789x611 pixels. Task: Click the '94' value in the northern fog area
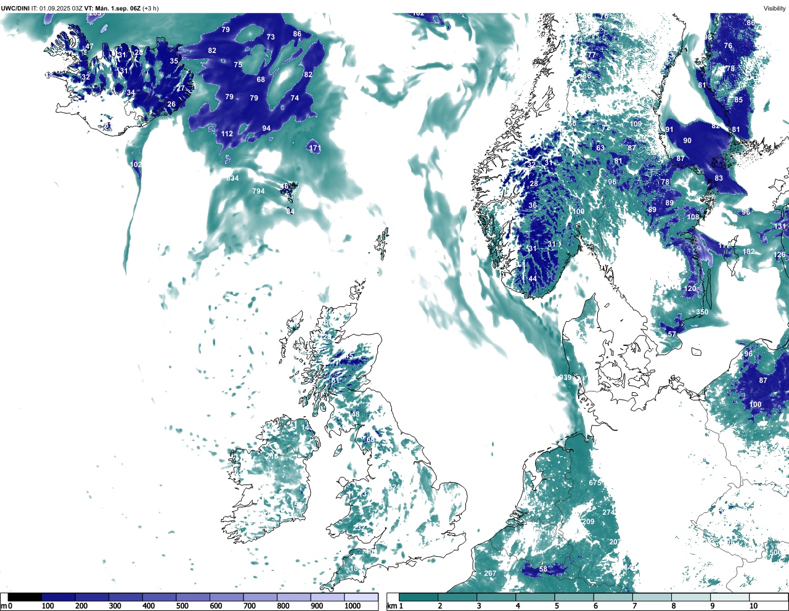tap(266, 128)
